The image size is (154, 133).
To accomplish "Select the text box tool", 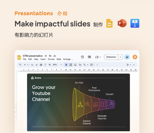I will click(x=71, y=65).
